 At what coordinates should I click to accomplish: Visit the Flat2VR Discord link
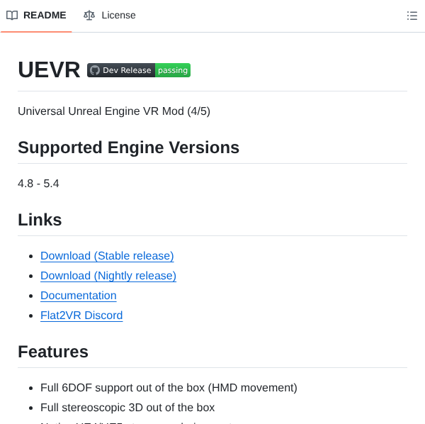81,316
